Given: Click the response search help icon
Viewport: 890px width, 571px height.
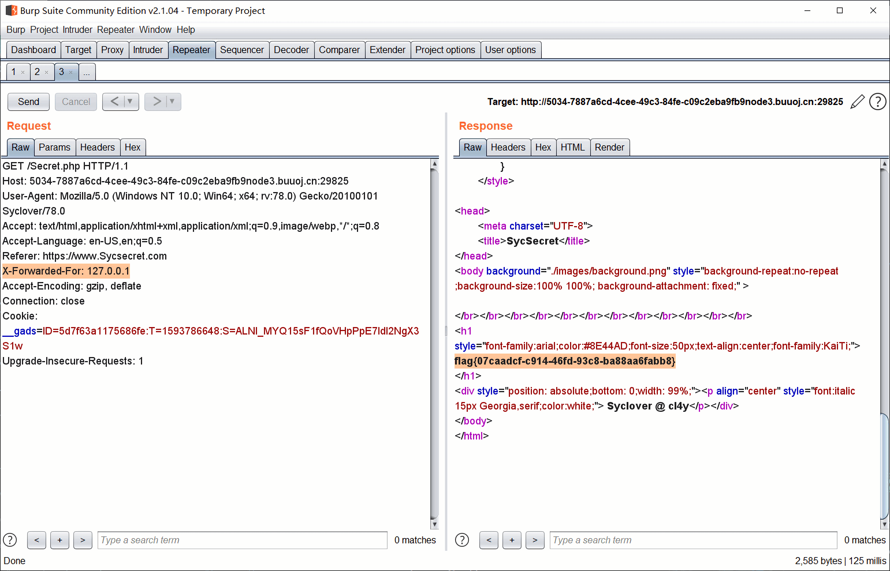Looking at the screenshot, I should point(462,540).
